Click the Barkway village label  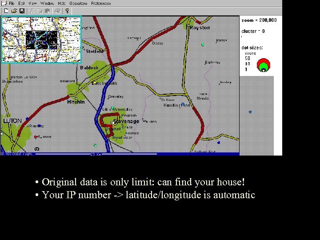pyautogui.click(x=212, y=63)
